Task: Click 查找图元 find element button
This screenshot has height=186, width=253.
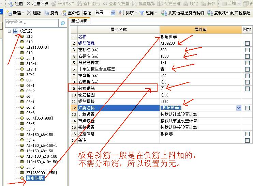Action: tap(88, 3)
